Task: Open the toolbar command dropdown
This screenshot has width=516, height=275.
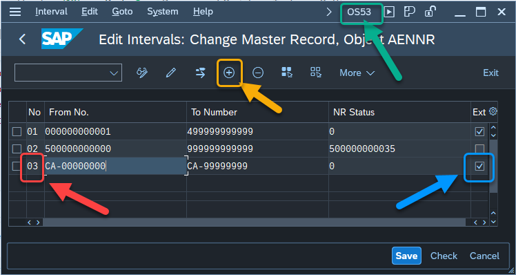Action: [68, 73]
